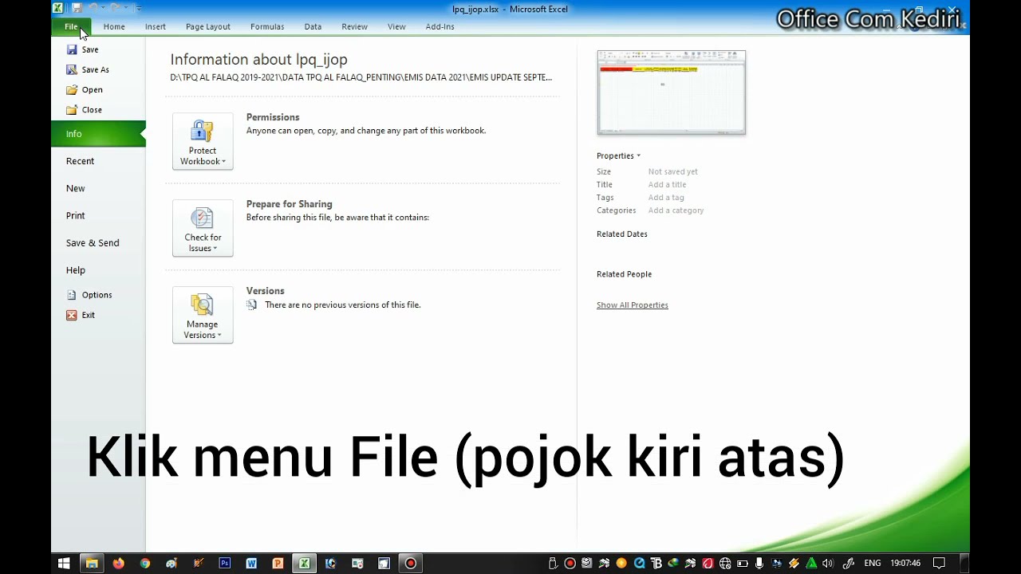1021x574 pixels.
Task: Switch to Excel taskbar icon
Action: coord(304,564)
